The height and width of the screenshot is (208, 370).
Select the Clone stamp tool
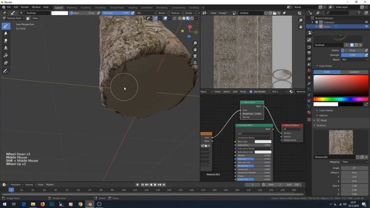tap(6, 48)
